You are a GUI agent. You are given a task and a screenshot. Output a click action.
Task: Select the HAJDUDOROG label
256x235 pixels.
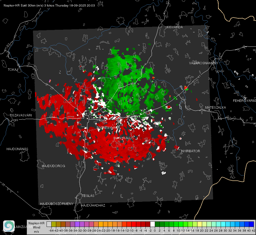53,166
